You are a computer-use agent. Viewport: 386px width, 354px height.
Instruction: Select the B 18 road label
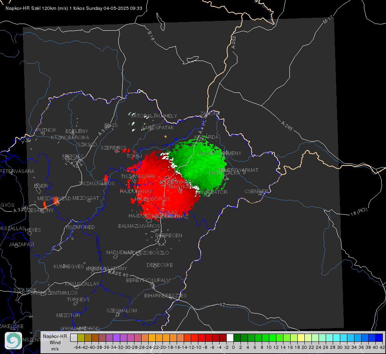tap(151, 36)
